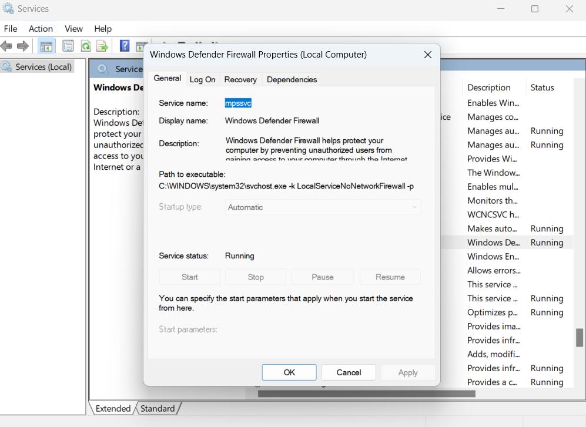Screen dimensions: 586x427
Task: Select the 'Provides ima...' description row
Action: pos(494,326)
